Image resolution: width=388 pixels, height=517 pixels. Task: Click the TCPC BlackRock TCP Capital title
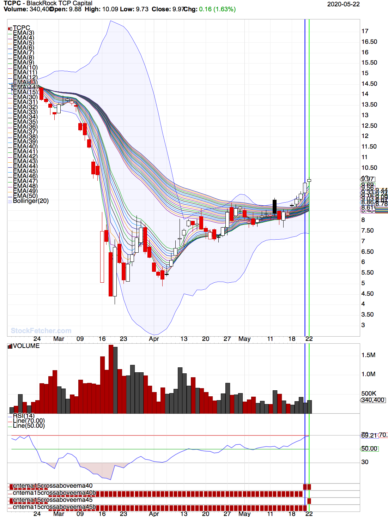(x=48, y=3)
